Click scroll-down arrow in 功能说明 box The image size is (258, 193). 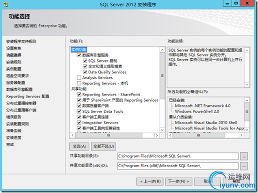[247, 85]
